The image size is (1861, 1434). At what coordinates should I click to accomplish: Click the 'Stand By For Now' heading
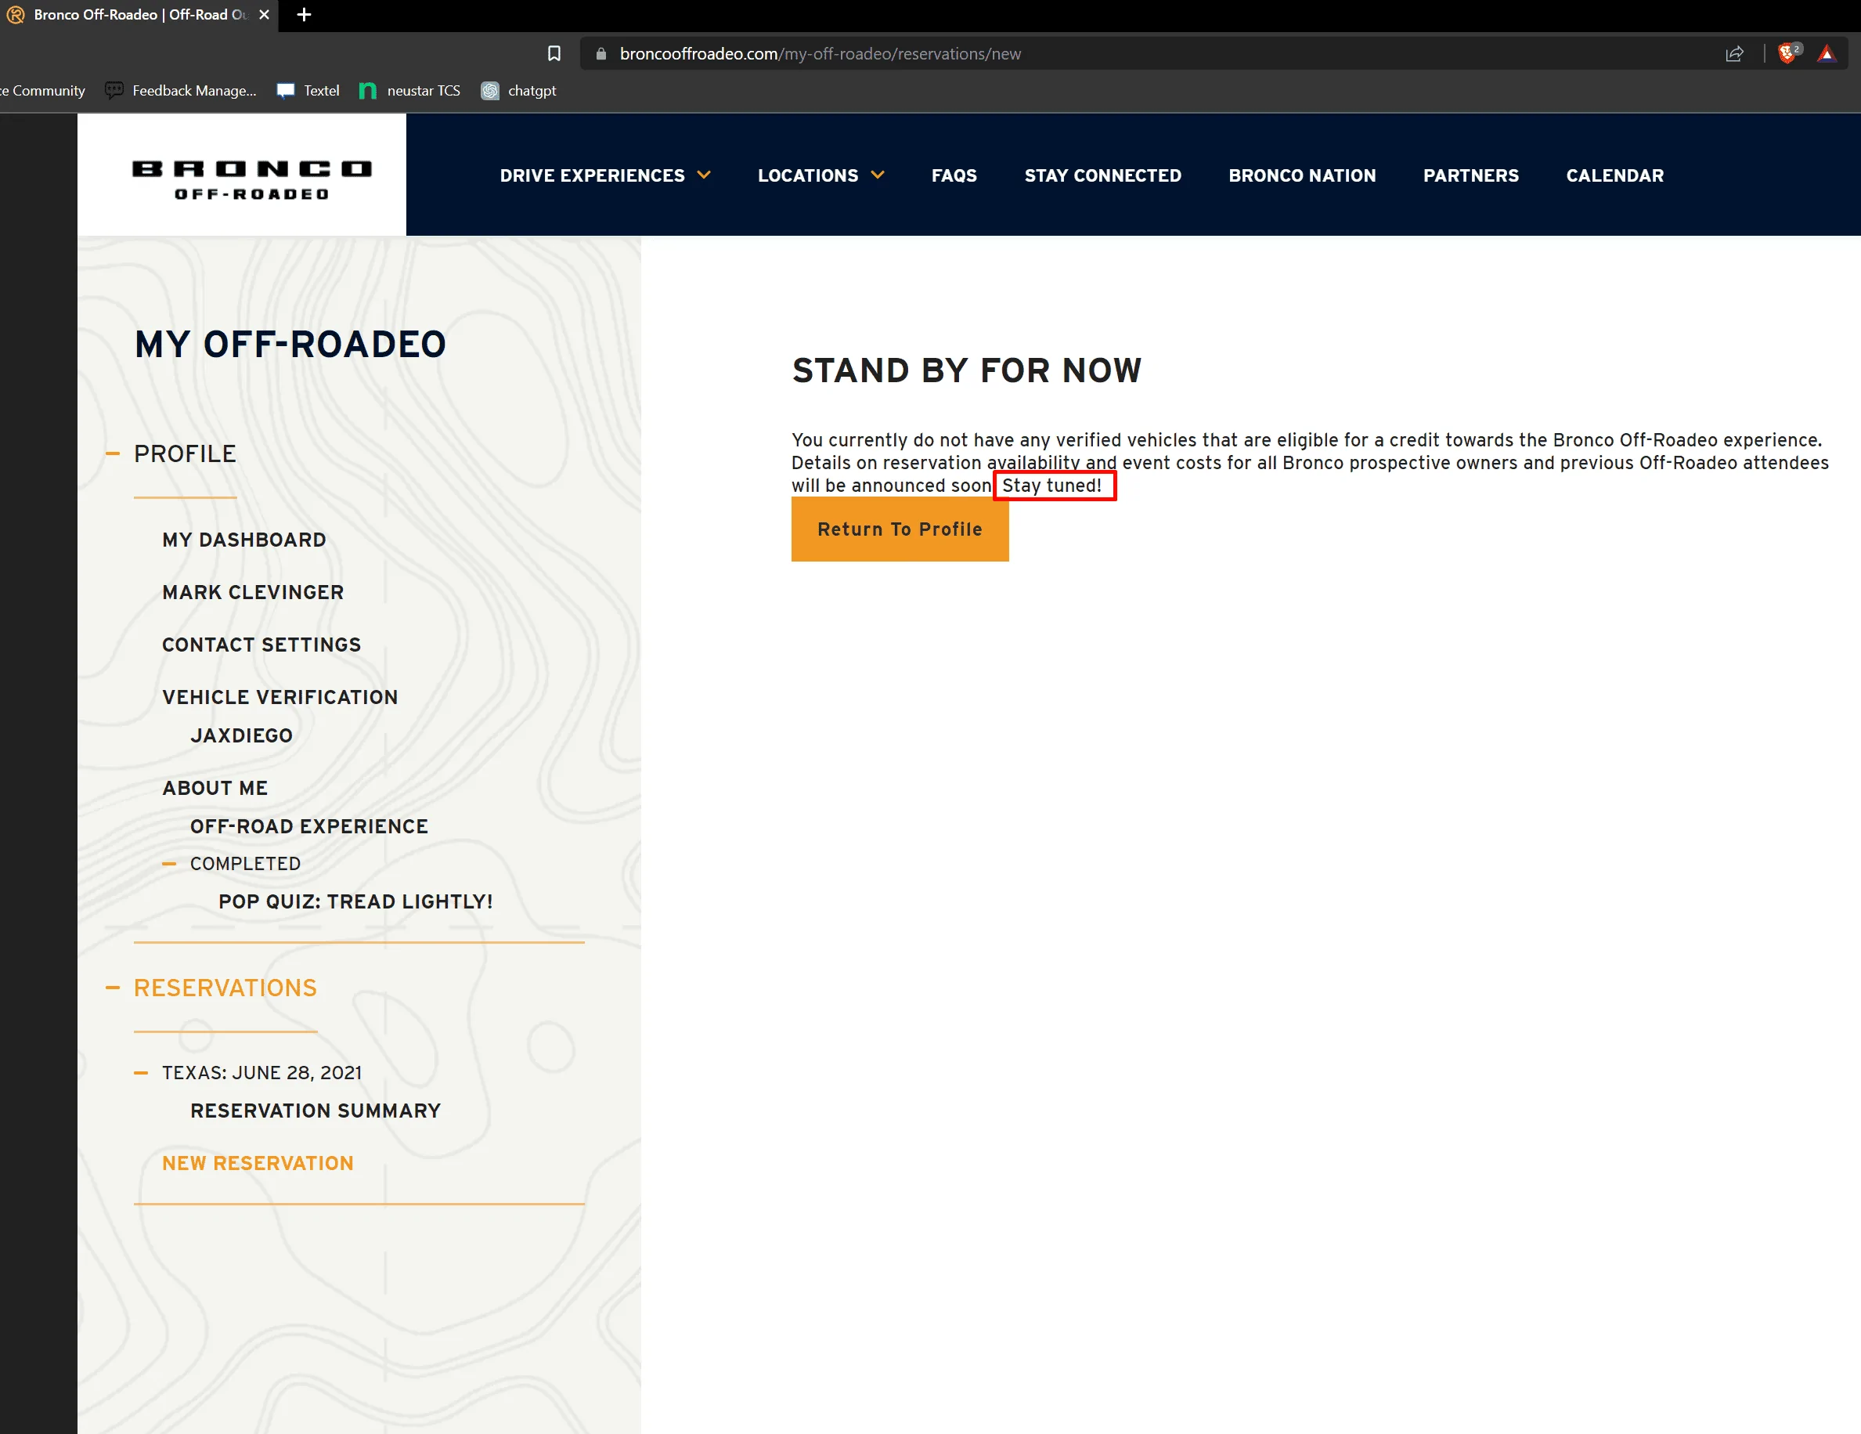pyautogui.click(x=966, y=371)
